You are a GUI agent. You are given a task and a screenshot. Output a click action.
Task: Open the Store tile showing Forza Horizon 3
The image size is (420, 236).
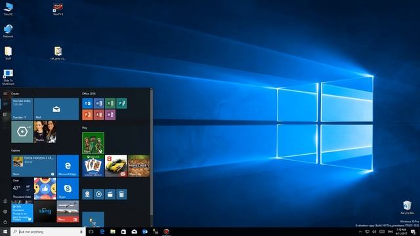33,166
